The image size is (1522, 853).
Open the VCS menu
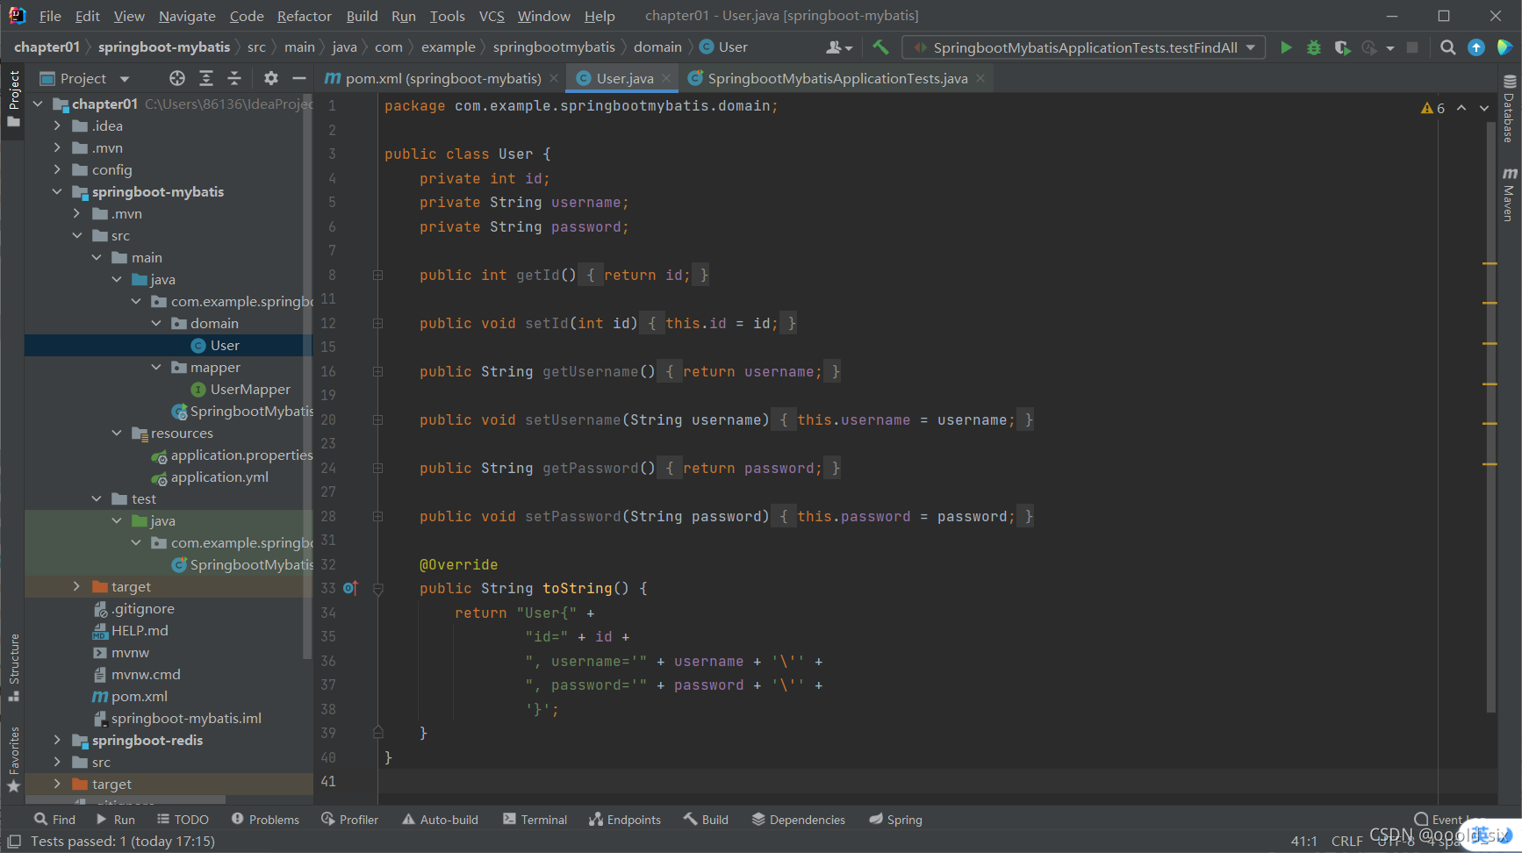(492, 16)
